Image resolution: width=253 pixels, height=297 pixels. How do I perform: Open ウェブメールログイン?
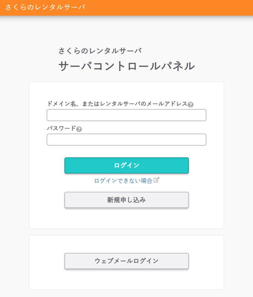point(126,261)
